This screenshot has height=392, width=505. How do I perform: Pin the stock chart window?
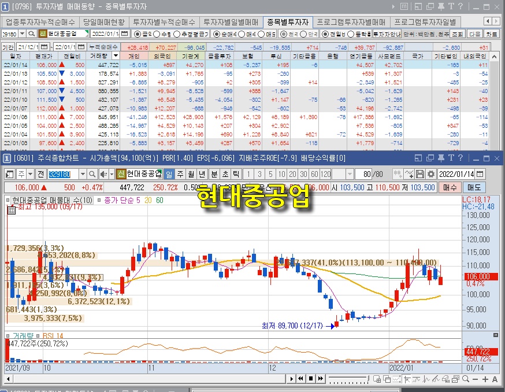[x=441, y=158]
